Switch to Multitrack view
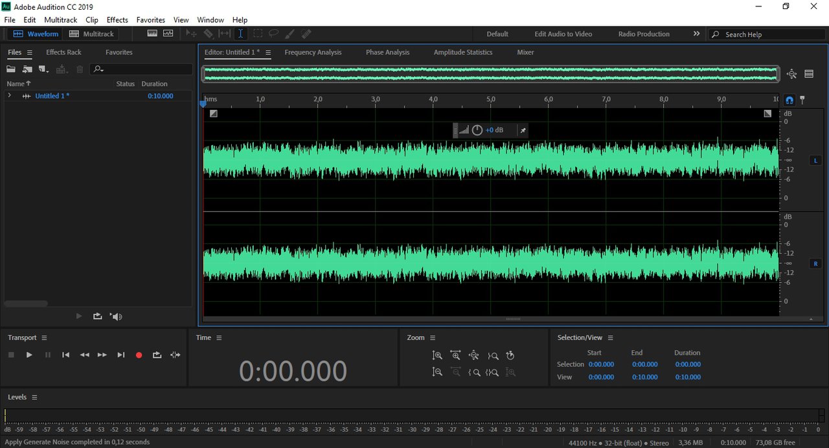The width and height of the screenshot is (829, 448). coord(91,34)
